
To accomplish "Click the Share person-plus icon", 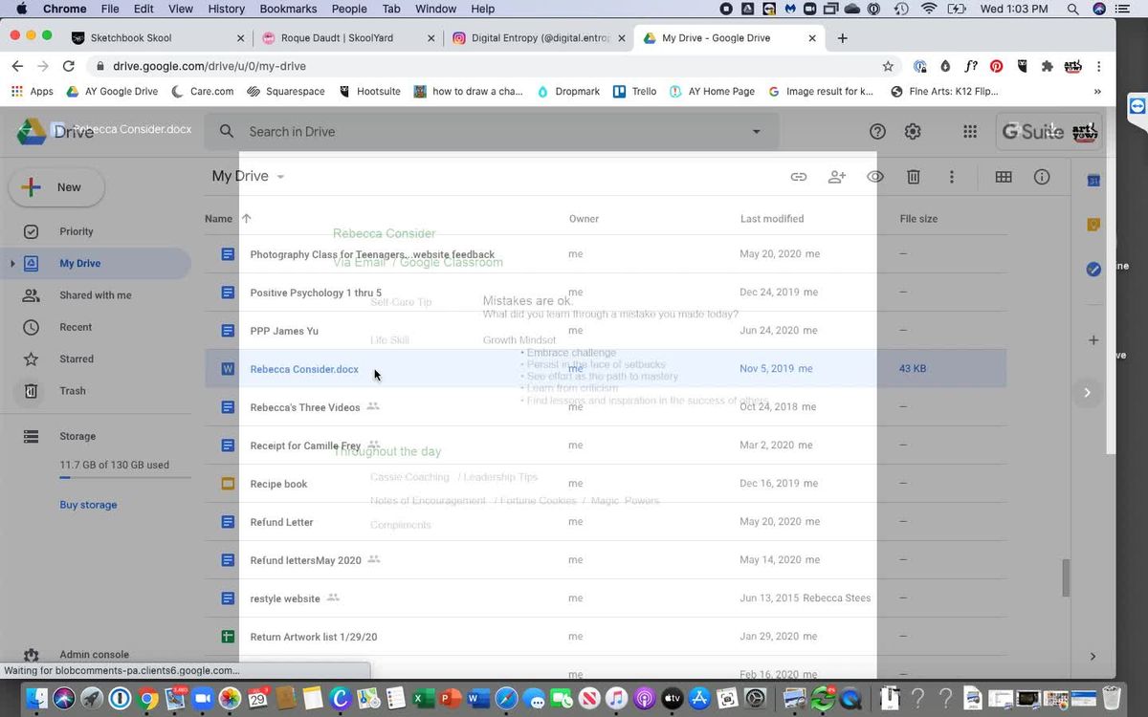I will 837,177.
